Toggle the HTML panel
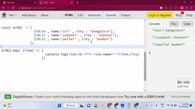 click(69, 15)
